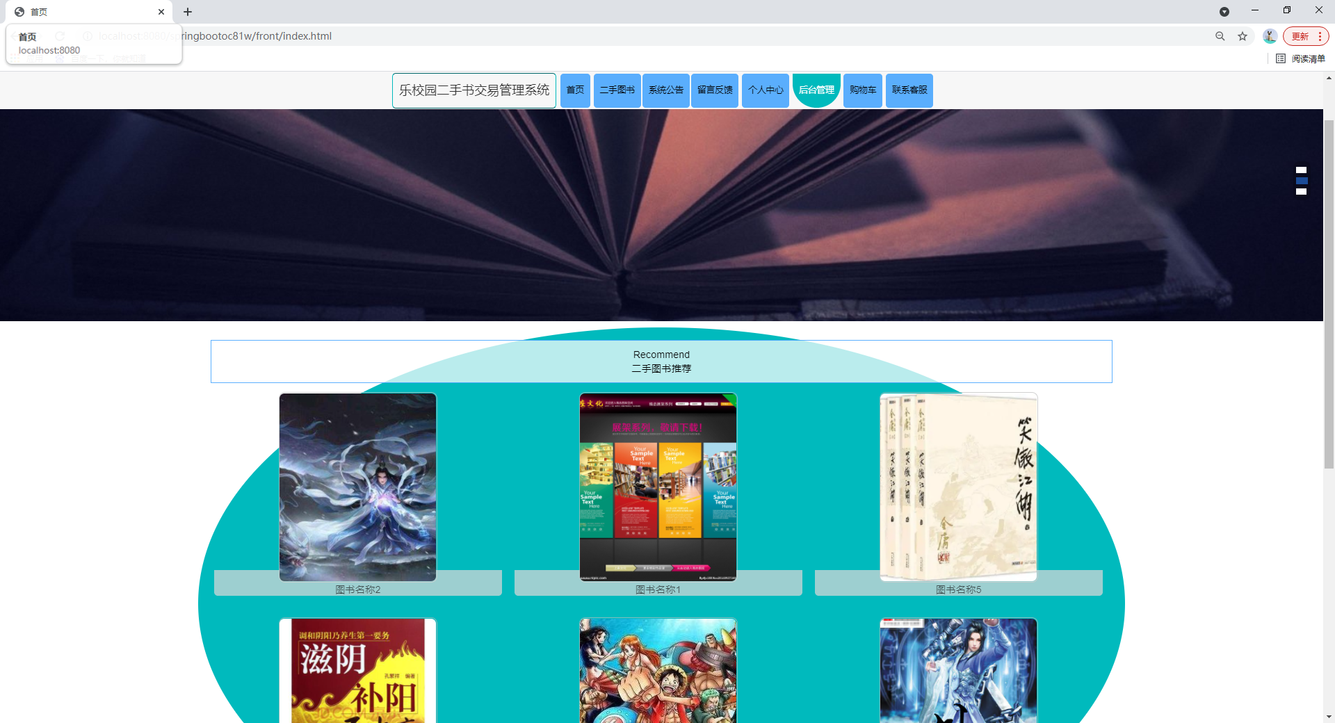
Task: Close the 首页 browser tab
Action: pos(161,12)
